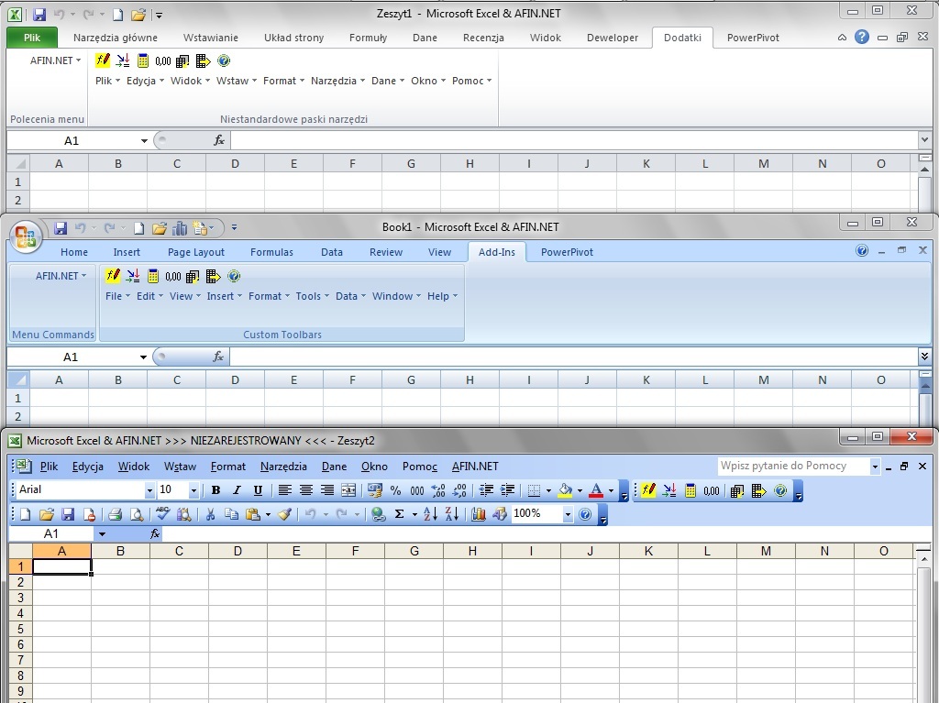This screenshot has height=703, width=939.
Task: Increase decimal places in Zeszyt2 toolbar
Action: coord(438,490)
